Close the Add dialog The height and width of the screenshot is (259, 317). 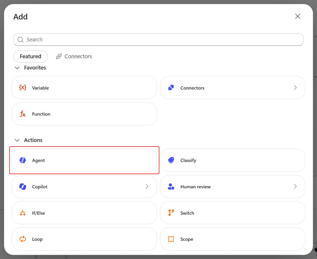(x=298, y=16)
